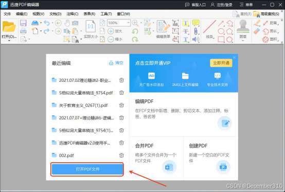The width and height of the screenshot is (285, 192).
Task: Go to next view green right arrow
Action: (x=58, y=31)
